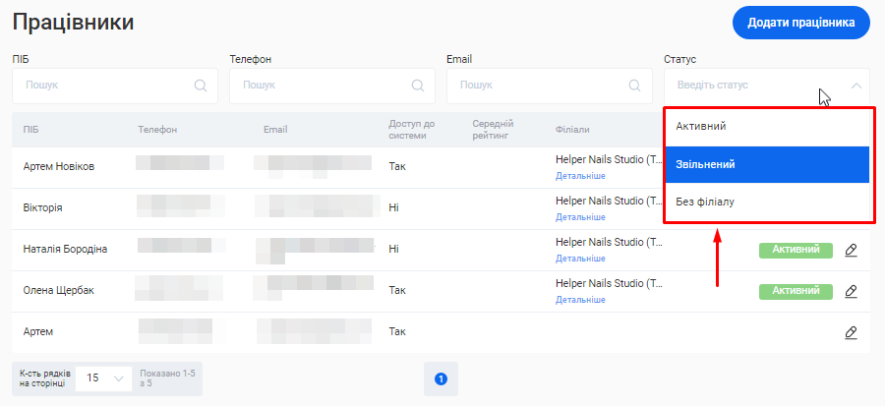Open Детальніше link for Артем Новіков

click(x=580, y=176)
